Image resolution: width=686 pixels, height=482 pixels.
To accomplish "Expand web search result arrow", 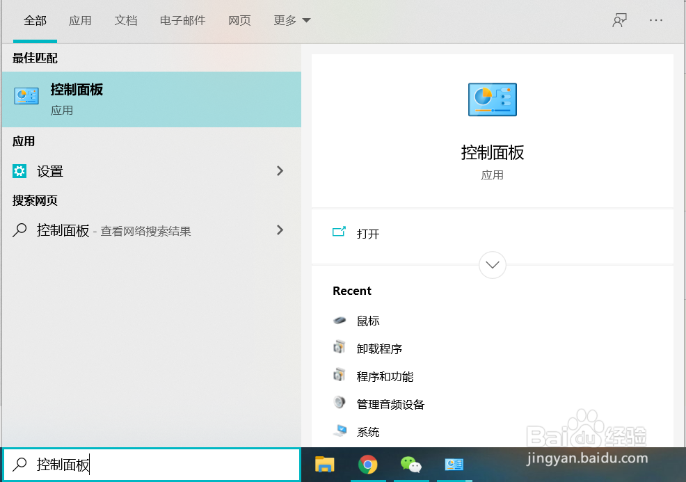I will [x=280, y=230].
